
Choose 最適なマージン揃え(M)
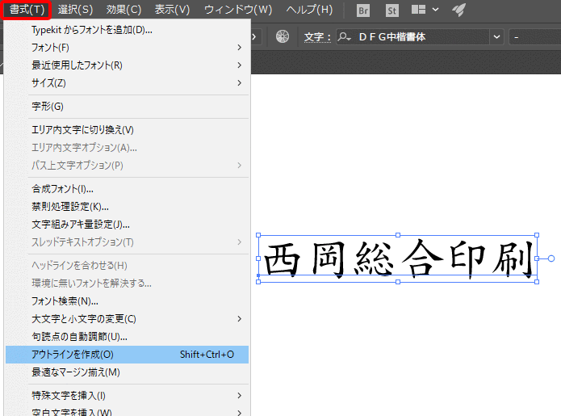click(x=127, y=372)
